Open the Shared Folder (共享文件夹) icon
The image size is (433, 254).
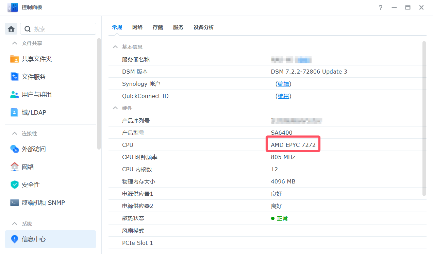(15, 59)
